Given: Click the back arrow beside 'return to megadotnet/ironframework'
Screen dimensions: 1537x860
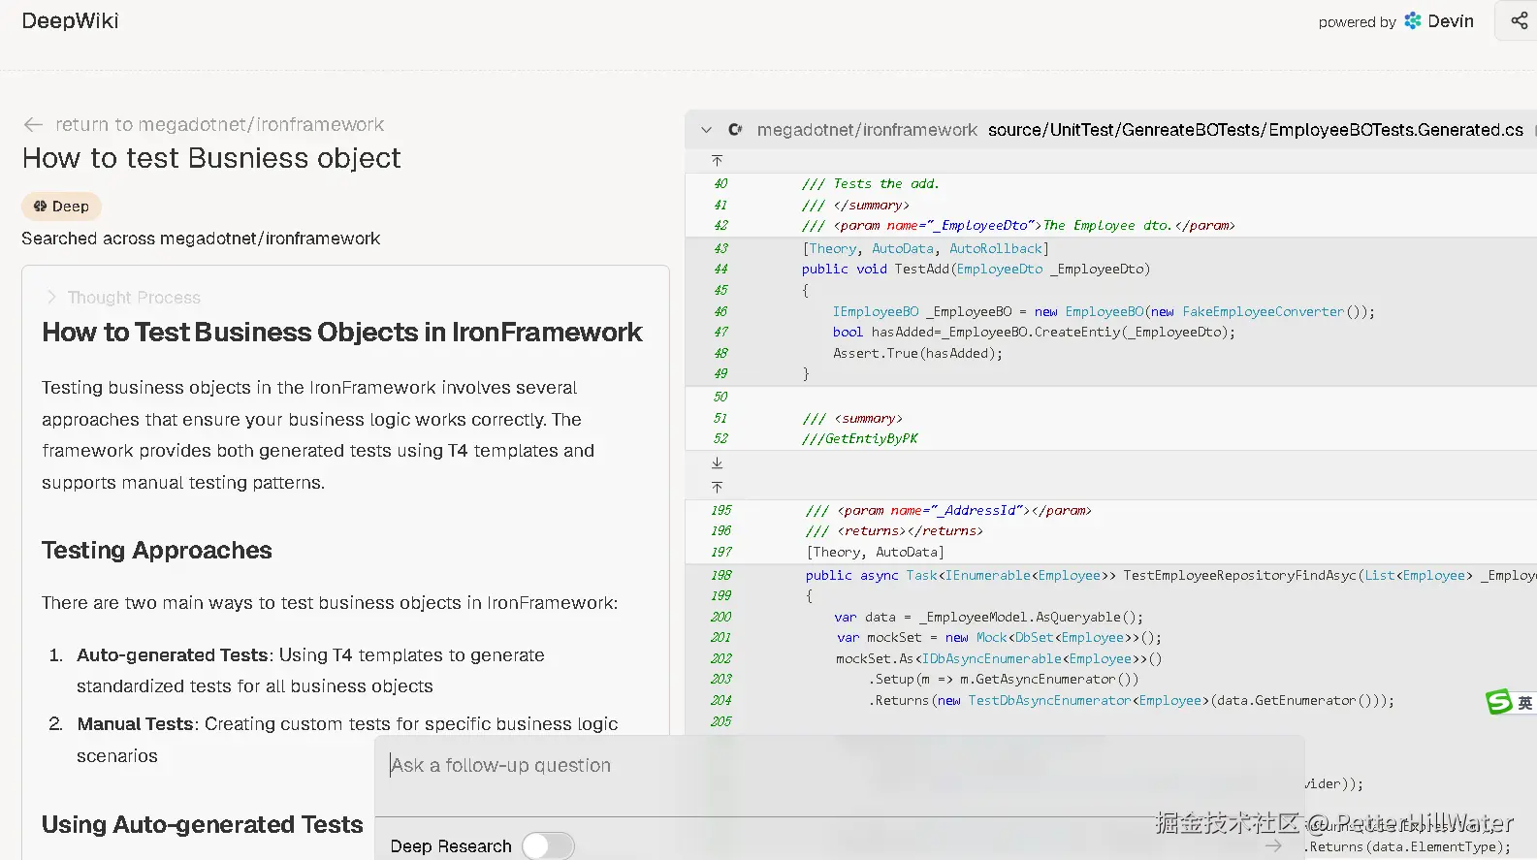Looking at the screenshot, I should pos(33,125).
